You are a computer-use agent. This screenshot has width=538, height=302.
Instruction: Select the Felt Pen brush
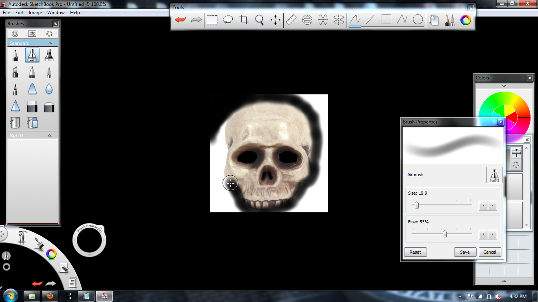pos(15,89)
